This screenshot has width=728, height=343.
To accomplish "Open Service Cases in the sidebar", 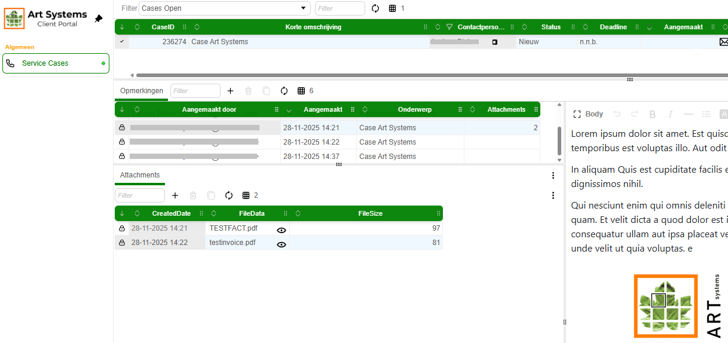I will coord(56,63).
